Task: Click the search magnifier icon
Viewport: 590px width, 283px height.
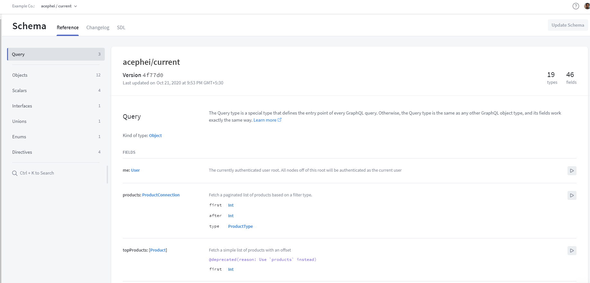Action: tap(15, 173)
